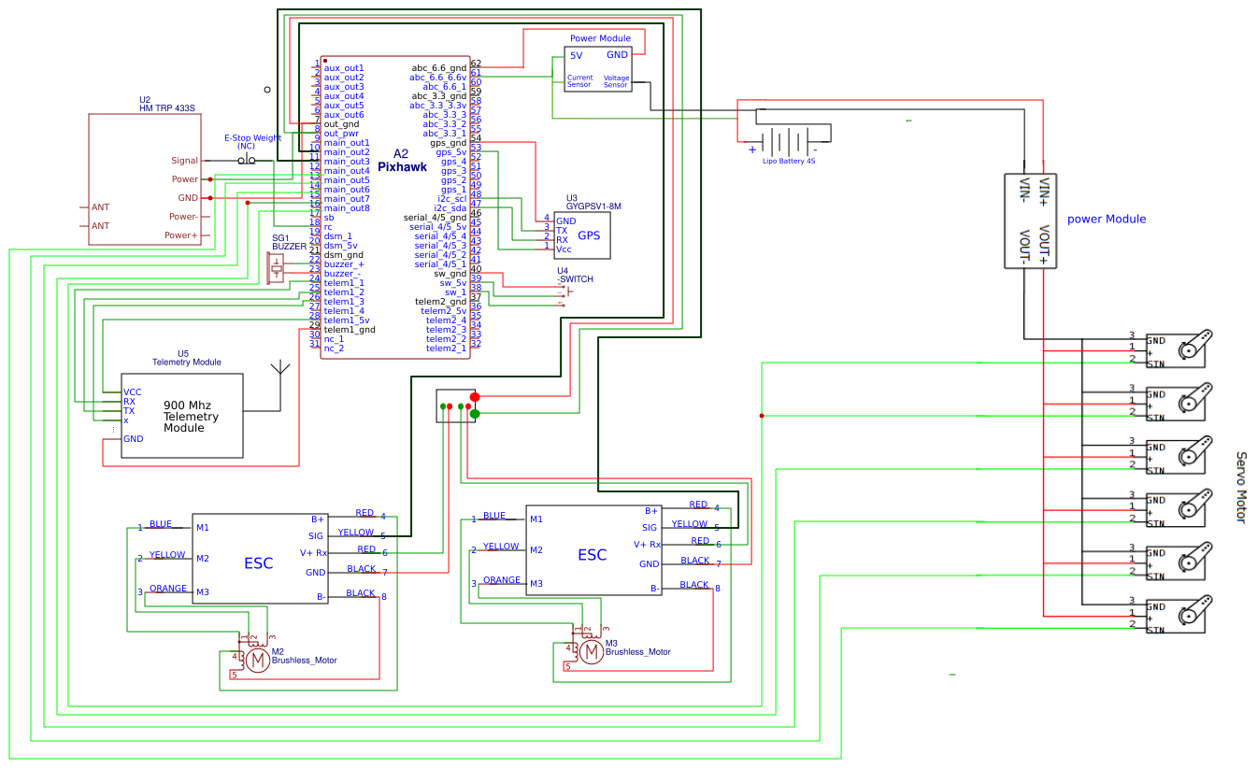This screenshot has height=768, width=1257.
Task: Select the top Power Module title
Action: [600, 38]
